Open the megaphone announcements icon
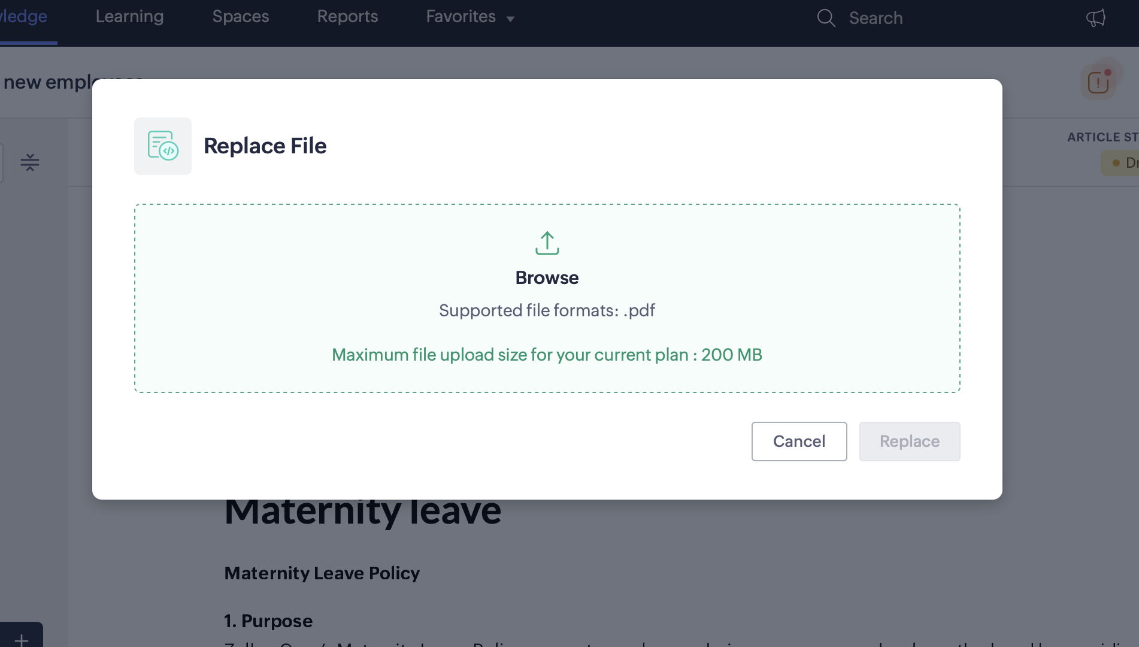The image size is (1139, 647). [x=1095, y=18]
